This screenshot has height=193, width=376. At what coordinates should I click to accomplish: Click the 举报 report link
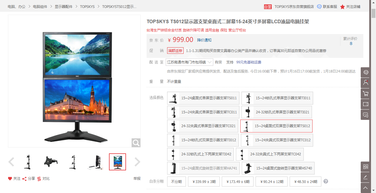137,179
